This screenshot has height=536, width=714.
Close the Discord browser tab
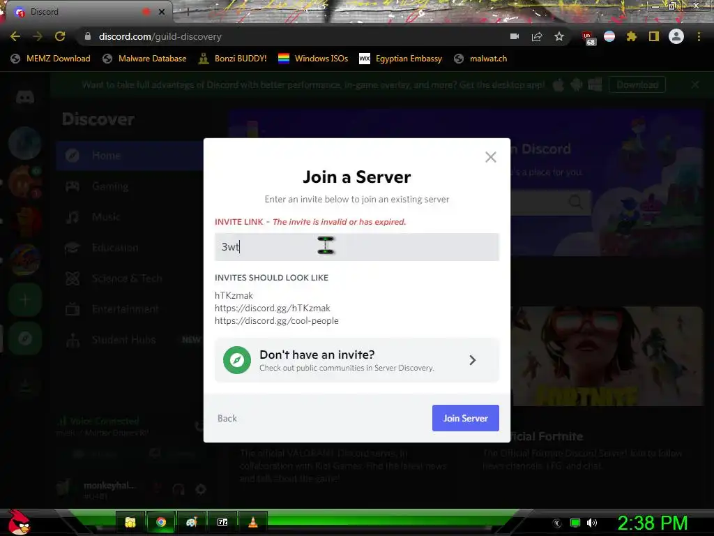[162, 12]
